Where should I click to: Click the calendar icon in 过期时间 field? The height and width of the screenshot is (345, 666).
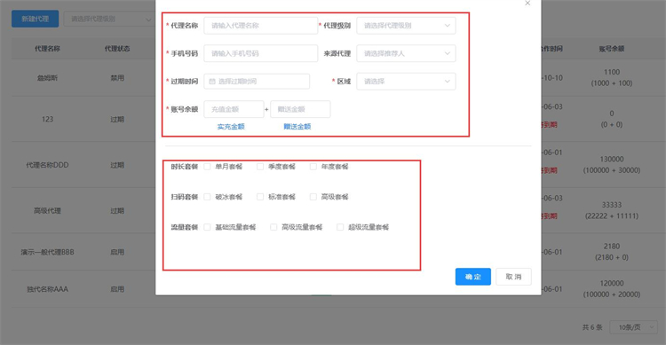[212, 82]
